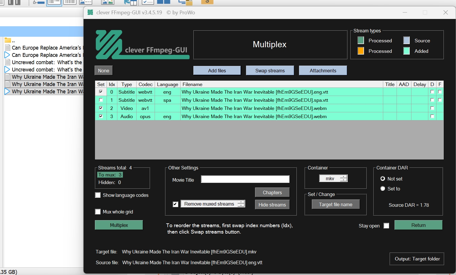Click the green Return button
Image resolution: width=456 pixels, height=275 pixels.
click(x=418, y=225)
